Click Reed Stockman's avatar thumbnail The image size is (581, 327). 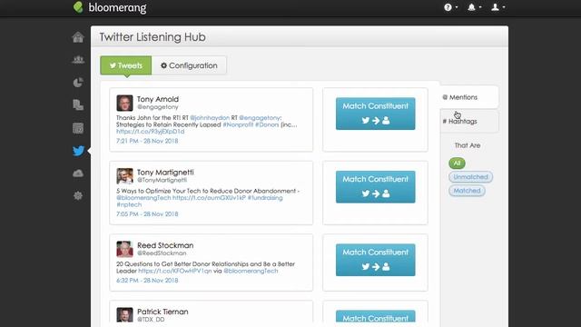pos(124,249)
